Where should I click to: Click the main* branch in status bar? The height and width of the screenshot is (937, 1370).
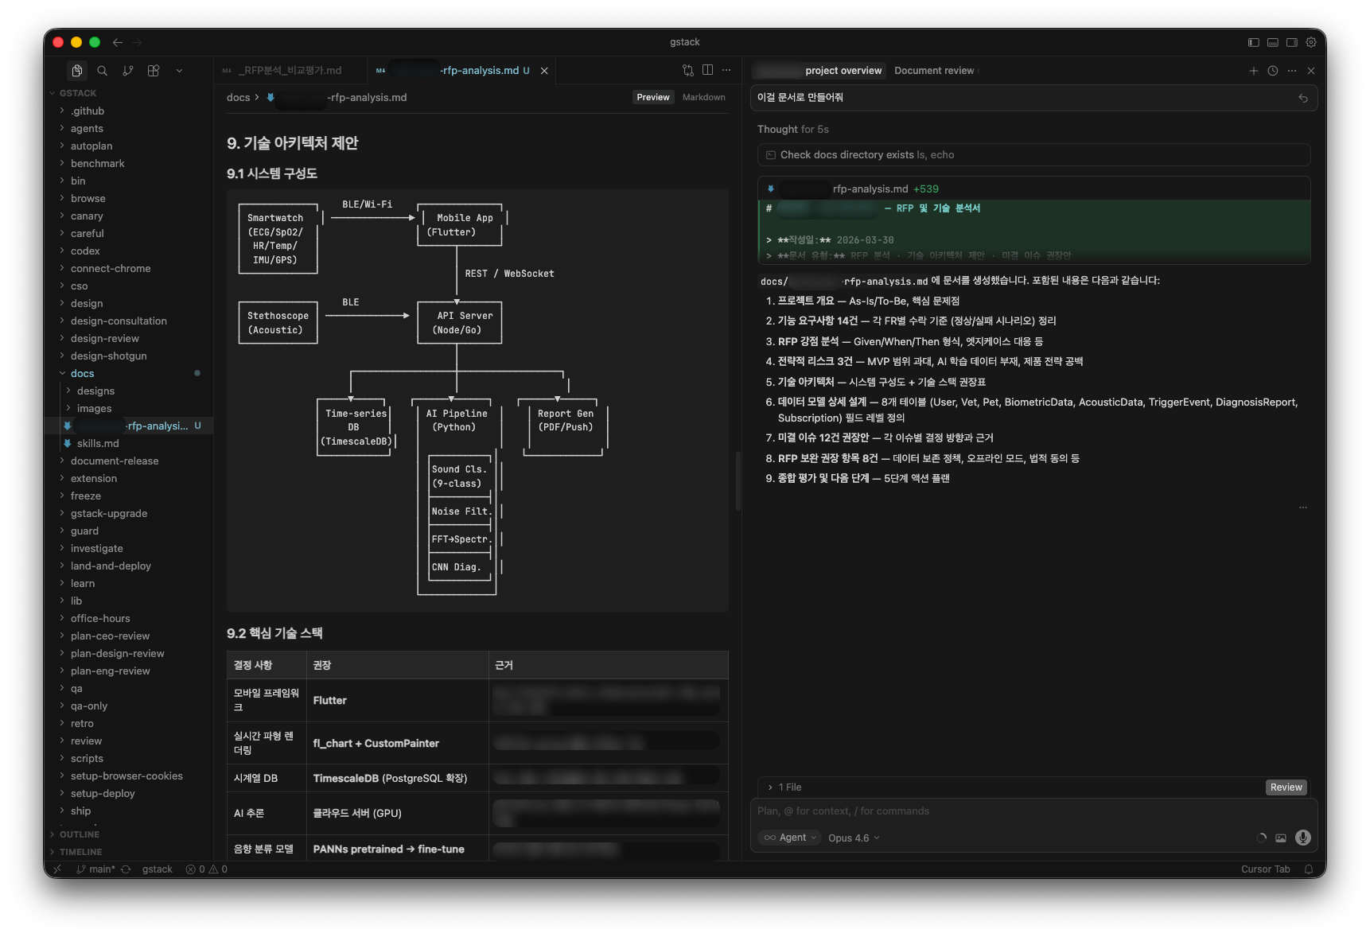click(x=95, y=869)
